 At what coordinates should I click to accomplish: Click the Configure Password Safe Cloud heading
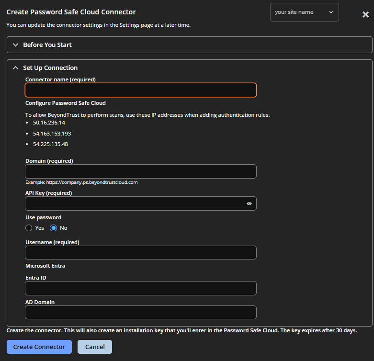(x=66, y=103)
